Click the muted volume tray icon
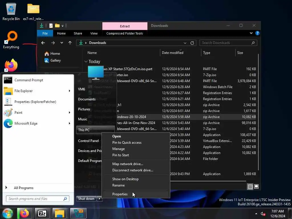Viewport: 292px width, 219px height. point(263,214)
